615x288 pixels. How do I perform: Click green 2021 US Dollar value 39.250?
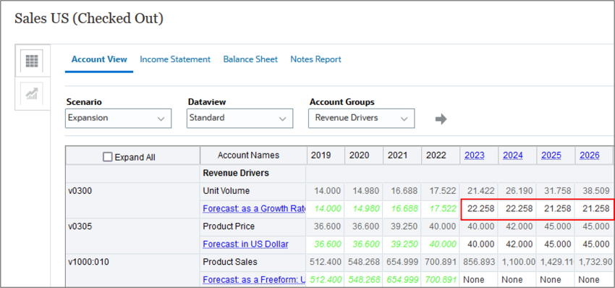coord(405,244)
